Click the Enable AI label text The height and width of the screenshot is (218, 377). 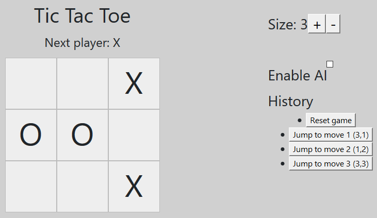[x=298, y=75]
